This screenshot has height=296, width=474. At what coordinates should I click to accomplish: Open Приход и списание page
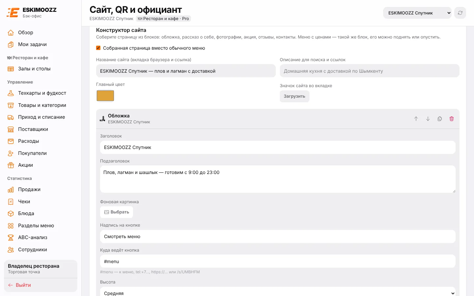(x=41, y=117)
